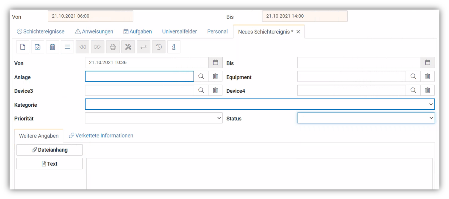Click the info icon in the toolbar
The width and height of the screenshot is (449, 199).
point(174,47)
